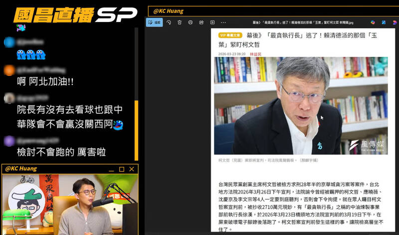Print the image using the printer icon
Image resolution: width=399 pixels, height=235 pixels.
click(191, 22)
